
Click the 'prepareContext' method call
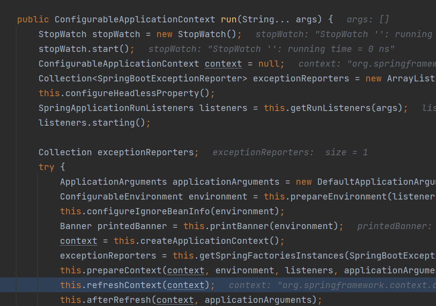(x=124, y=270)
